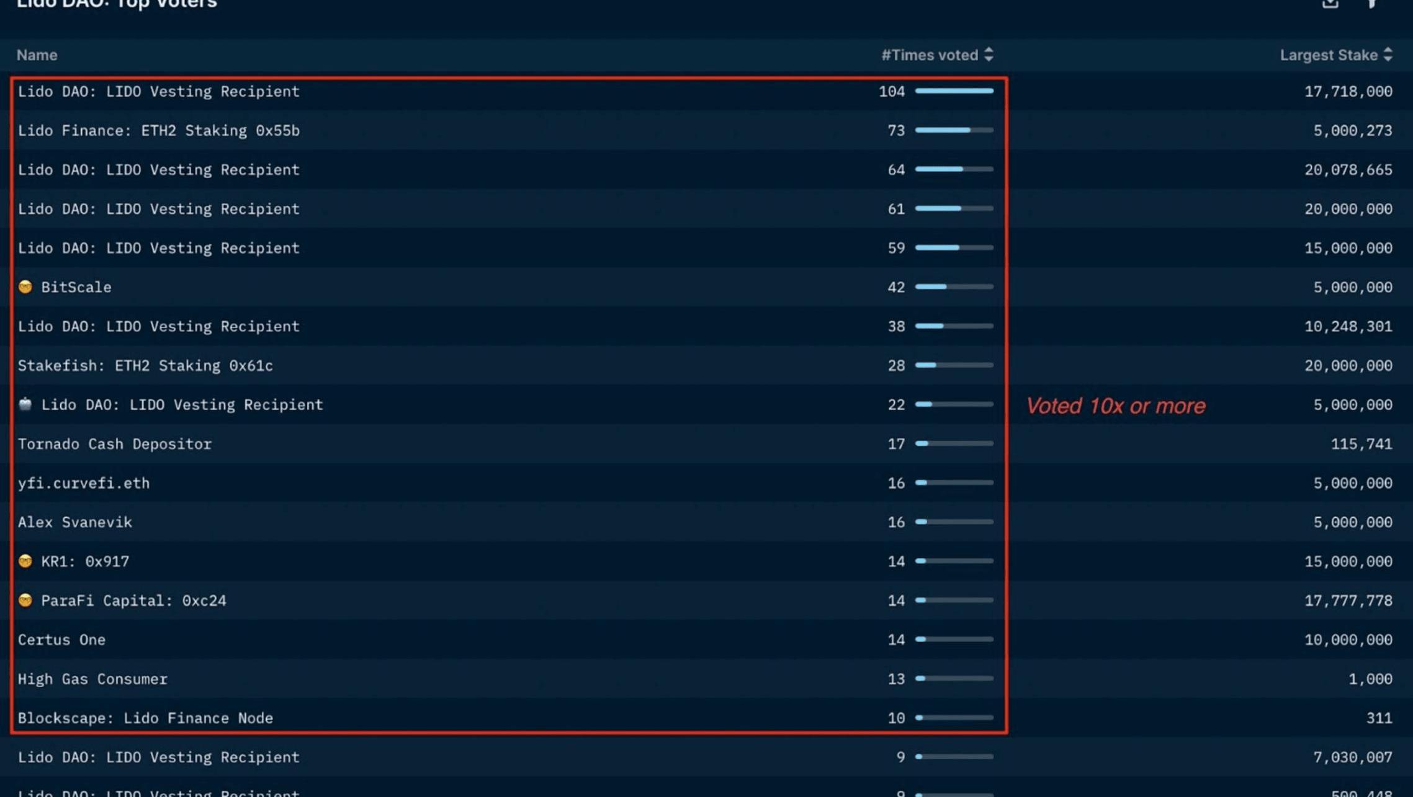Click the robot icon beside Lido DAO row 22
Image resolution: width=1413 pixels, height=797 pixels.
tap(25, 404)
